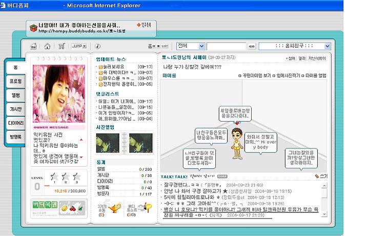
Task: Select the 프로필 side tab
Action: point(15,82)
